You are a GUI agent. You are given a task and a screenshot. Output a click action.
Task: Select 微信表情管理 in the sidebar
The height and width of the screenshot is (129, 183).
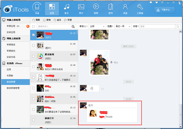coord(13,88)
